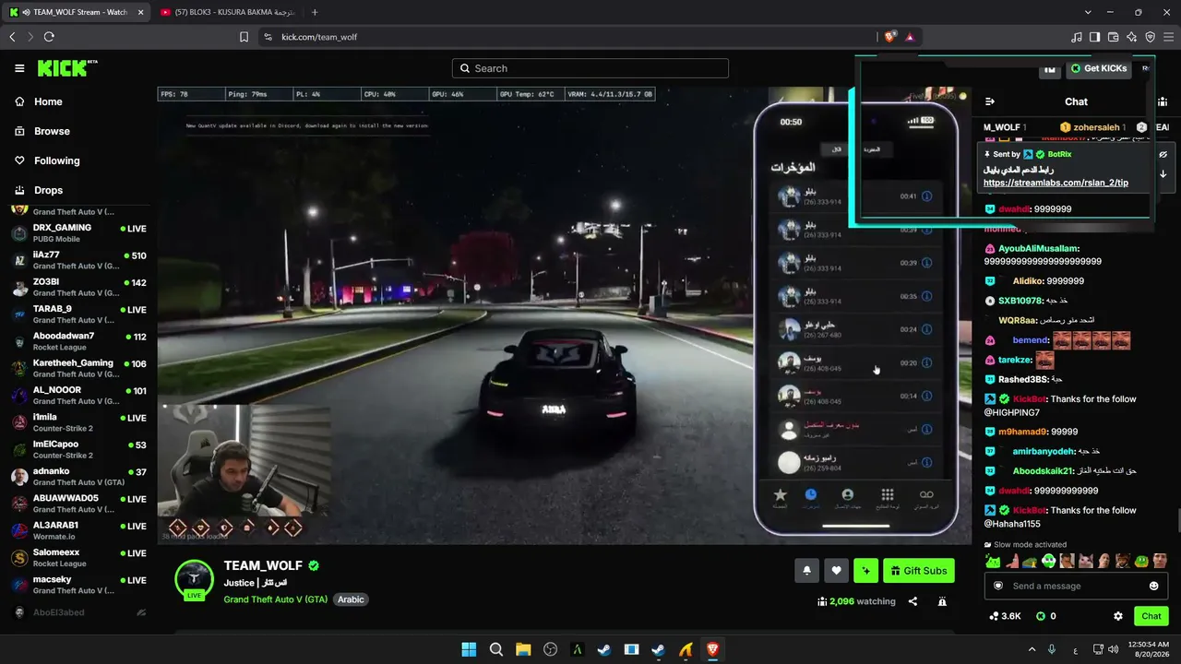
Task: Show hidden system tray icons
Action: click(1032, 649)
